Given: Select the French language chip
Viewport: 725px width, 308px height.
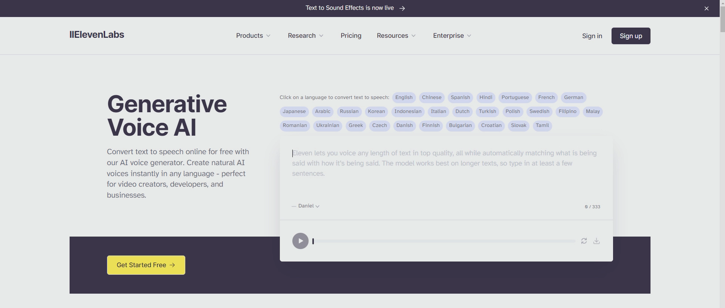Looking at the screenshot, I should coord(546,97).
